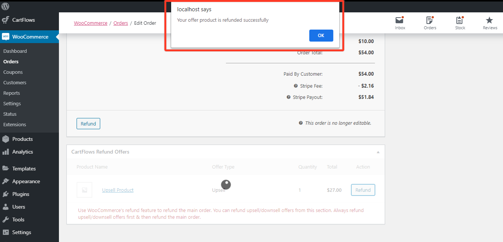The height and width of the screenshot is (242, 503).
Task: Click the WordPress logo icon
Action: point(5,6)
